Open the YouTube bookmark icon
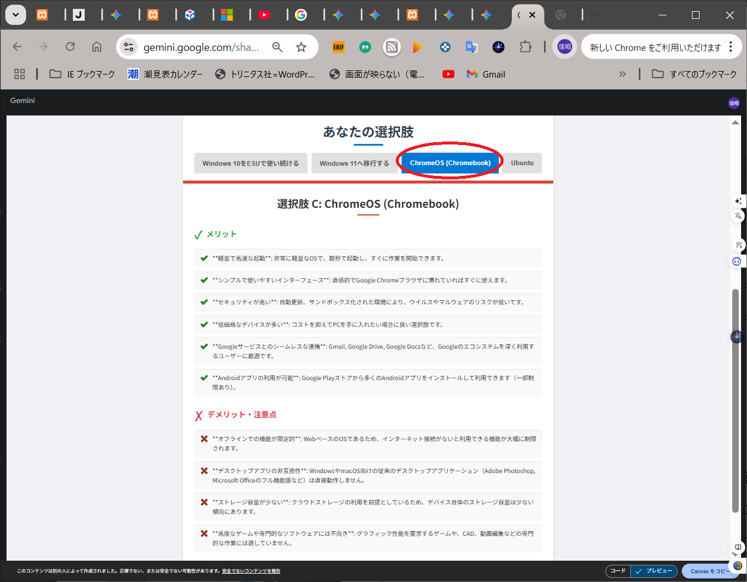747x582 pixels. pyautogui.click(x=448, y=74)
